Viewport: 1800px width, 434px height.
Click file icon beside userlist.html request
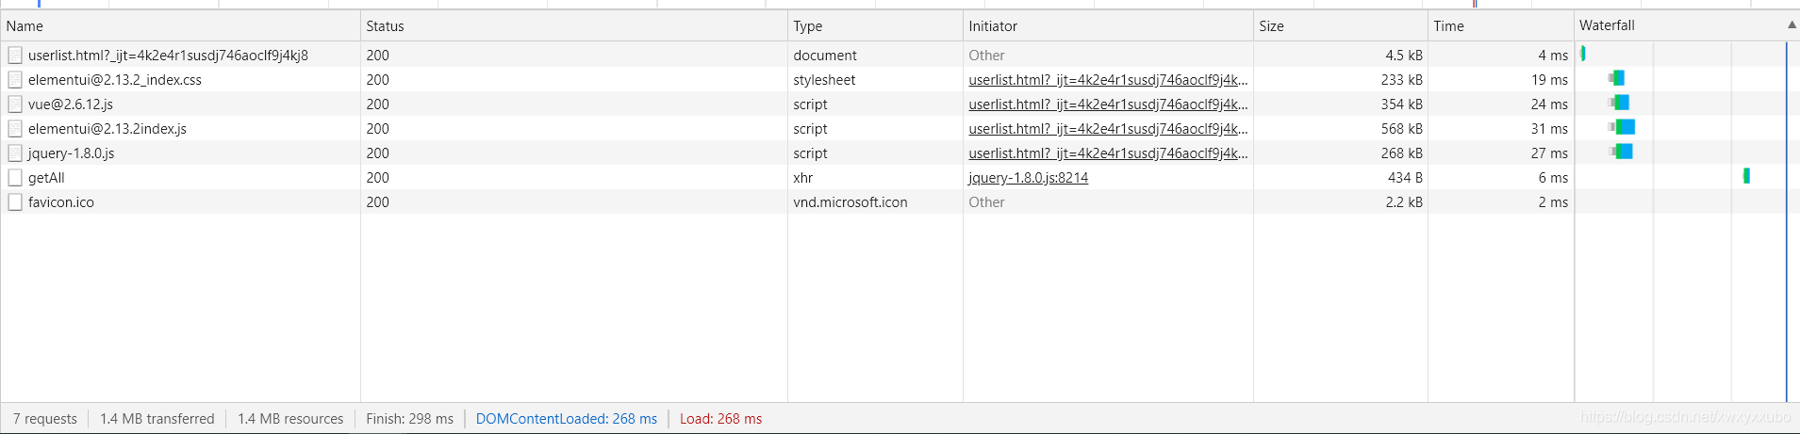coord(15,56)
